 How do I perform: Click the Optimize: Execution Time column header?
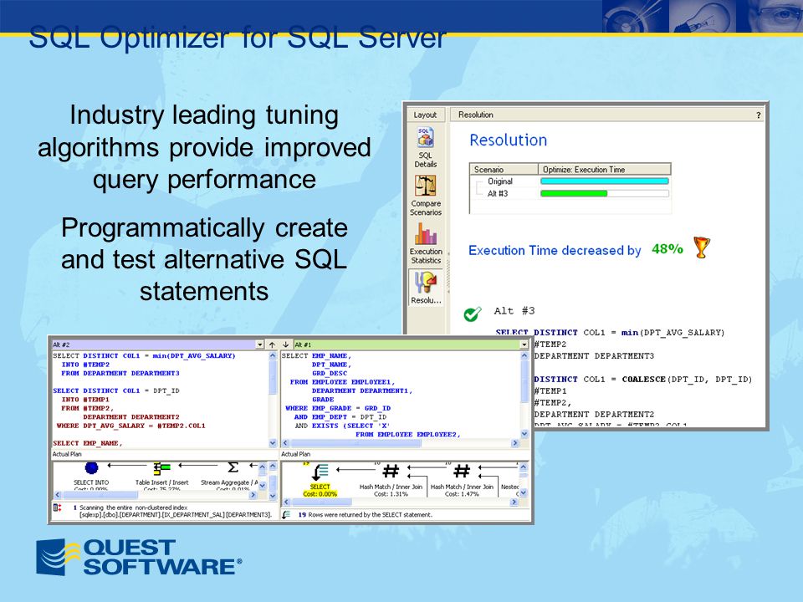point(604,169)
